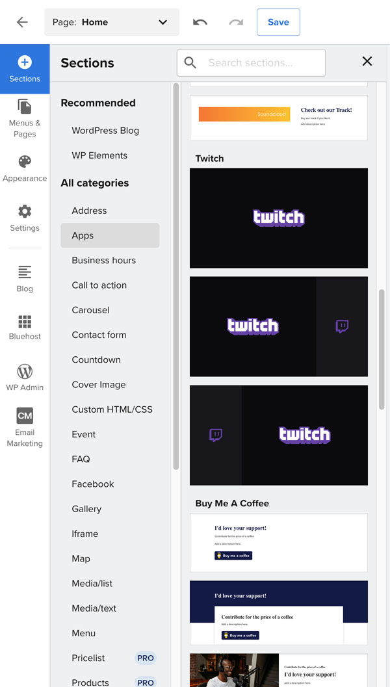Viewport: 390px width, 687px height.
Task: Click the Twitch group heading
Action: tap(209, 159)
